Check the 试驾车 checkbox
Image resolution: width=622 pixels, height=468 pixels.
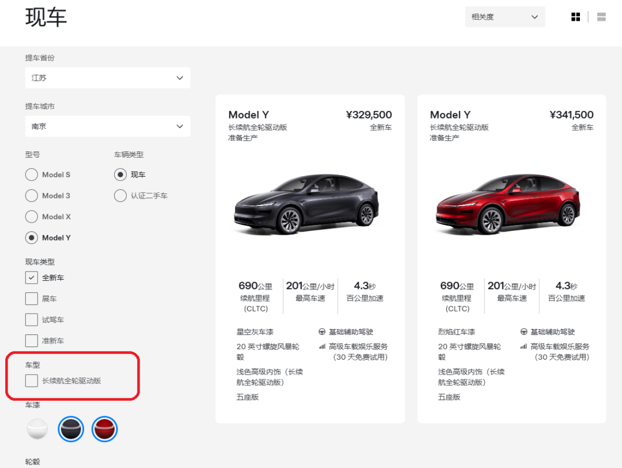(x=31, y=319)
